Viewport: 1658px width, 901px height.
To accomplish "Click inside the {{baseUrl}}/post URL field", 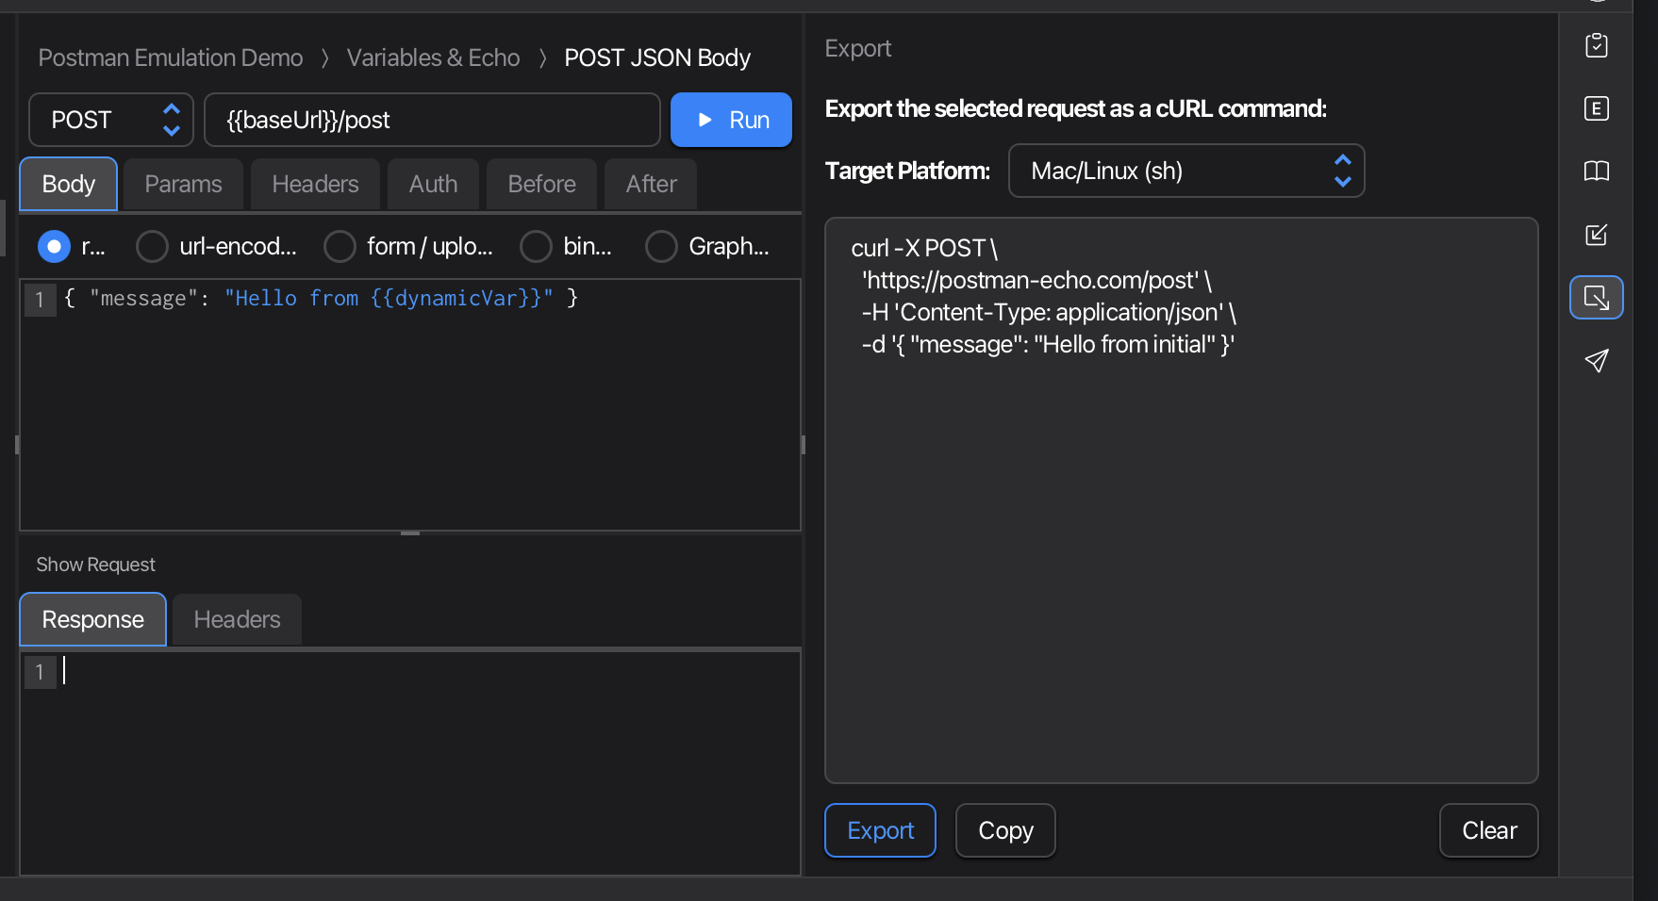I will [x=432, y=120].
